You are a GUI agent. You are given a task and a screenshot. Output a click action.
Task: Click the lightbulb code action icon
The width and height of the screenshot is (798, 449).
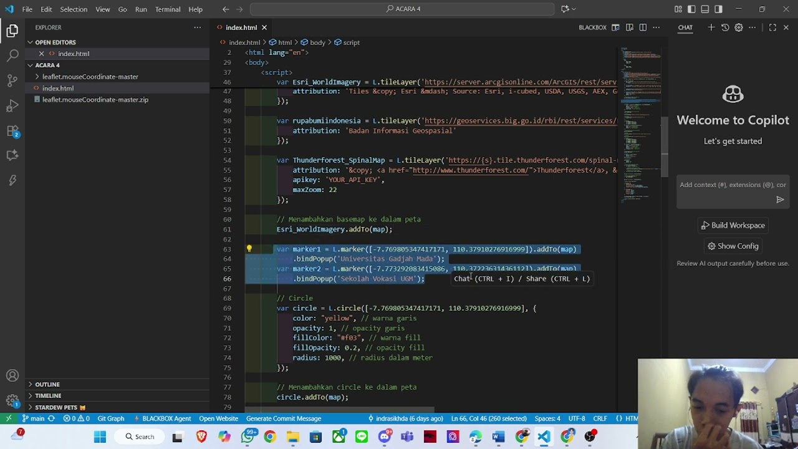(249, 249)
